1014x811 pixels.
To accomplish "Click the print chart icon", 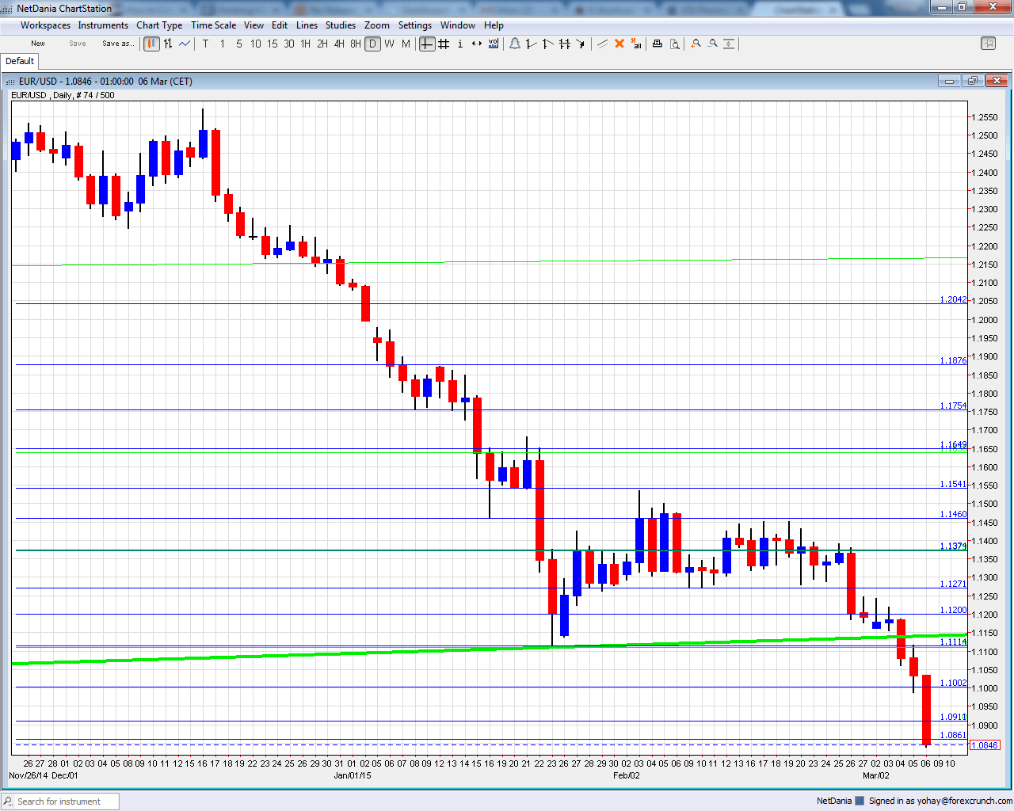I will click(657, 44).
